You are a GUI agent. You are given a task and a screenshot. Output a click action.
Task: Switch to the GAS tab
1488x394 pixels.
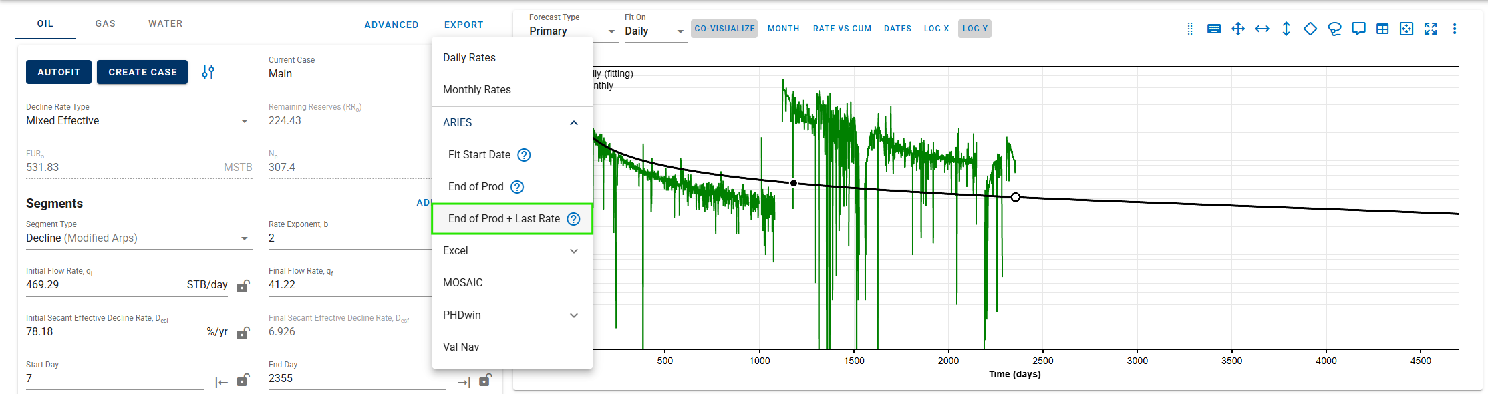[x=106, y=23]
